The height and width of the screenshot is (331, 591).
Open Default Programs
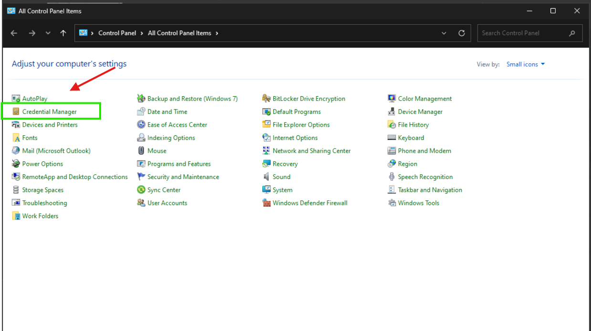(x=297, y=112)
